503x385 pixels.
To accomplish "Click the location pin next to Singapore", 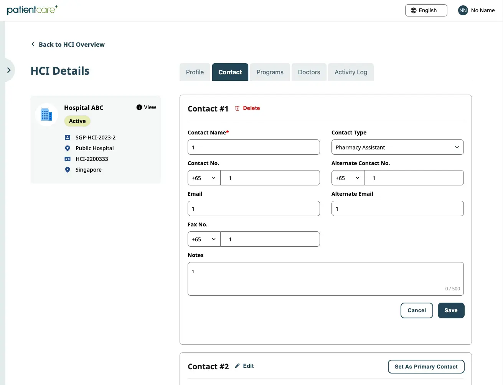I will 68,170.
